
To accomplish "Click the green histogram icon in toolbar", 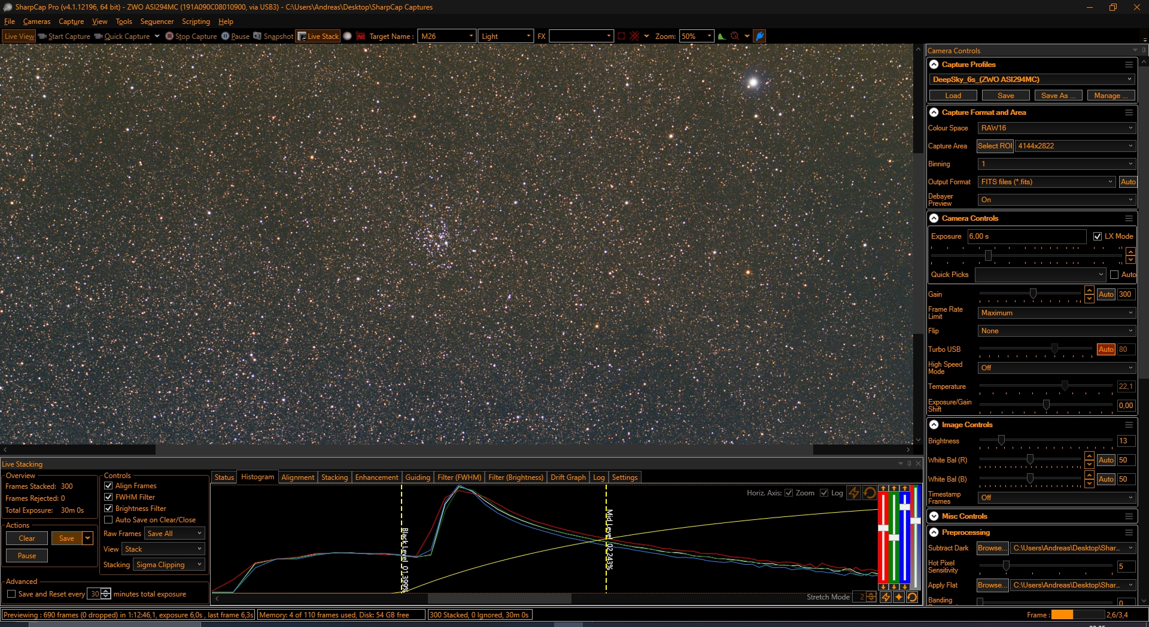I will [x=722, y=36].
